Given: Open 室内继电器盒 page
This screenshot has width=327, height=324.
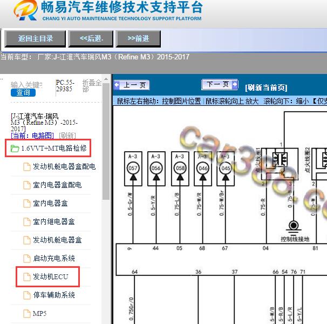Looking at the screenshot, I should (54, 222).
